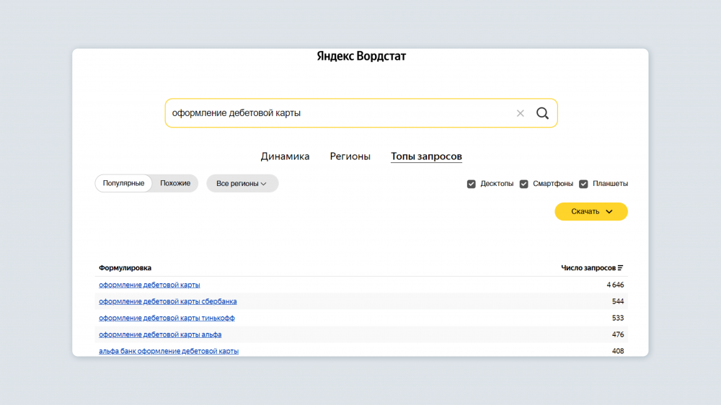Click the magnifying glass search icon
The image size is (721, 405).
pos(543,113)
